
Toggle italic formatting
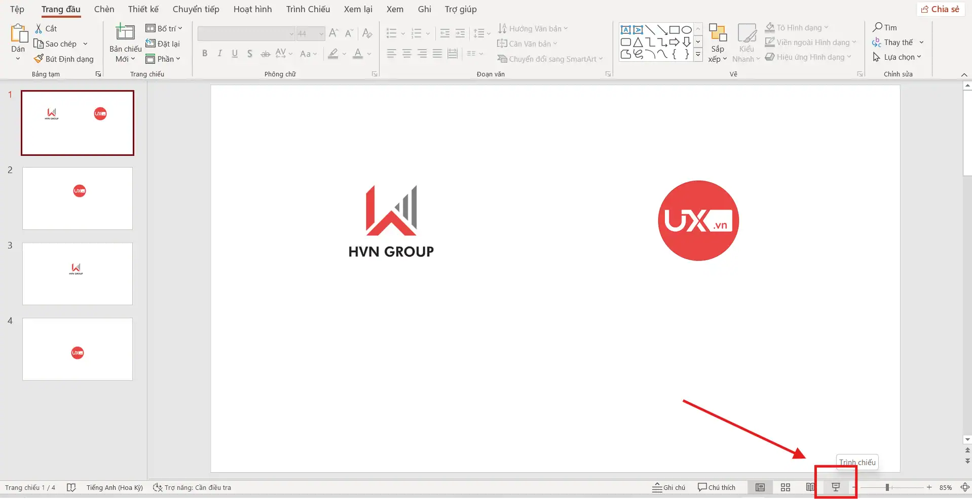pyautogui.click(x=219, y=53)
